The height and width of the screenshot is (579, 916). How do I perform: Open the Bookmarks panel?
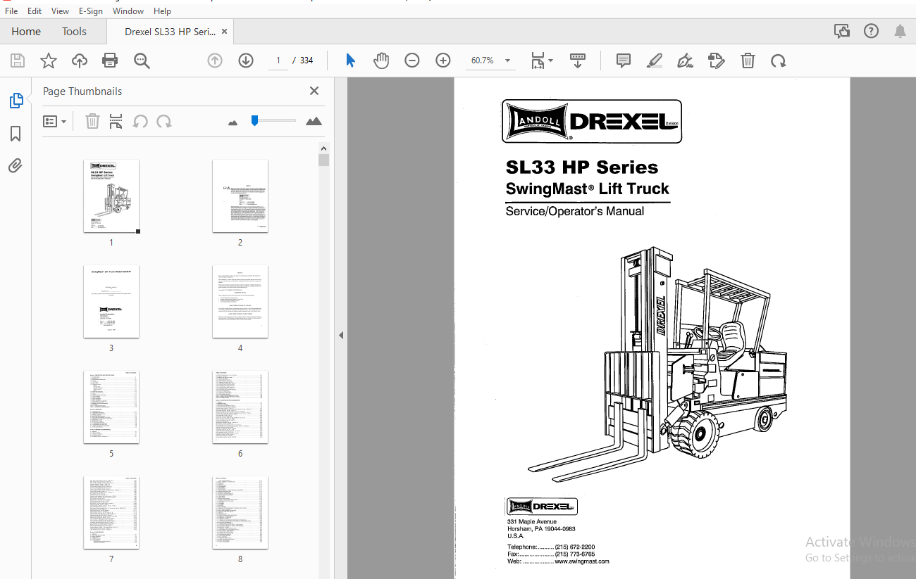coord(16,134)
